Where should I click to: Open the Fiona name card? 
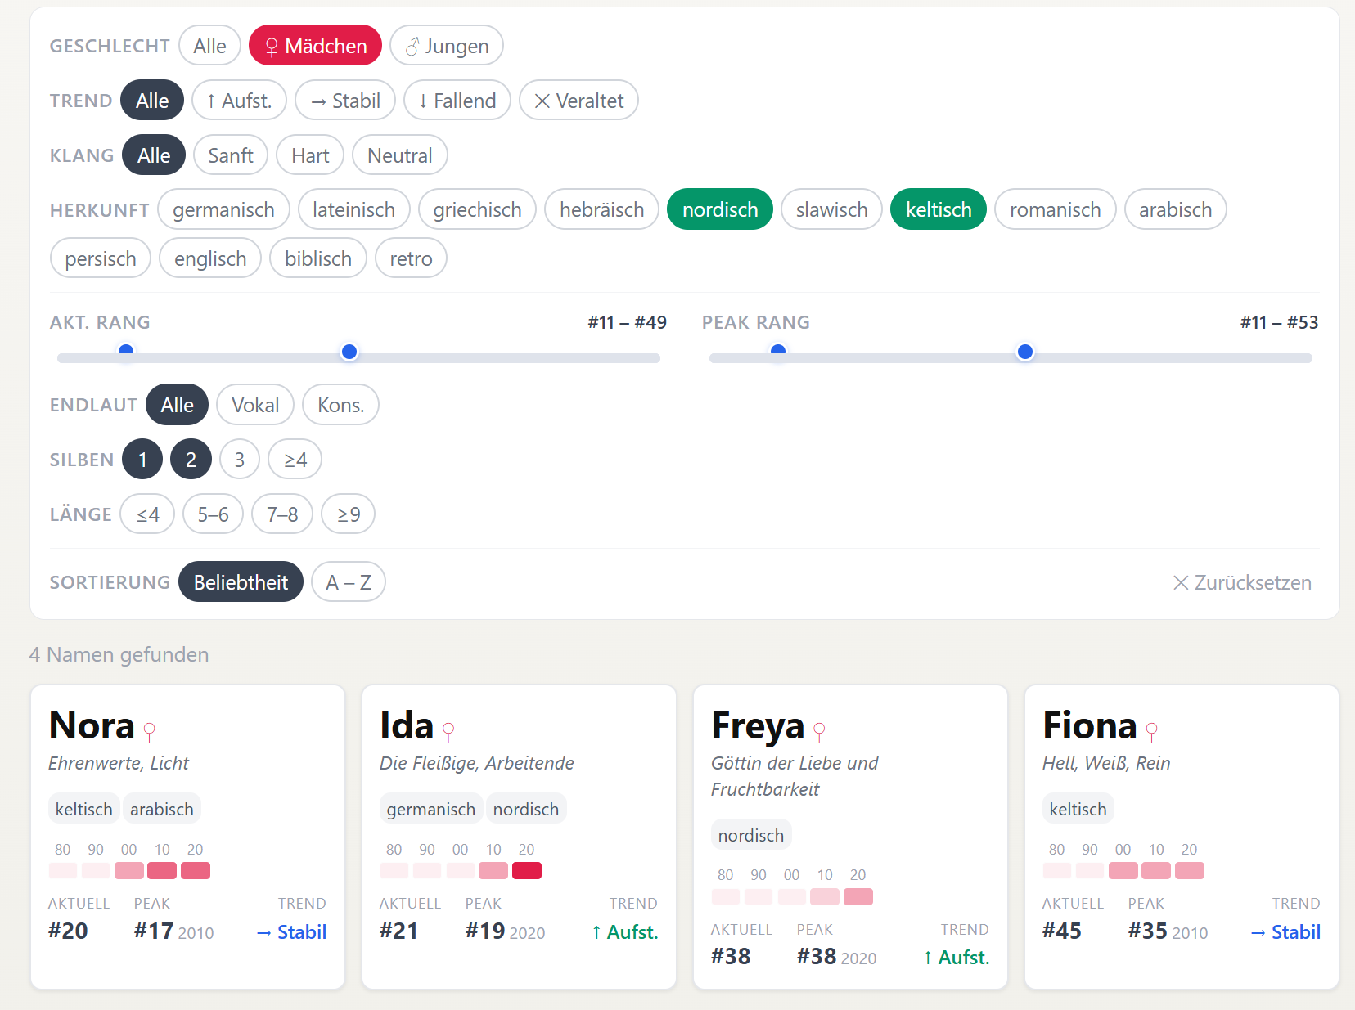coord(1182,837)
